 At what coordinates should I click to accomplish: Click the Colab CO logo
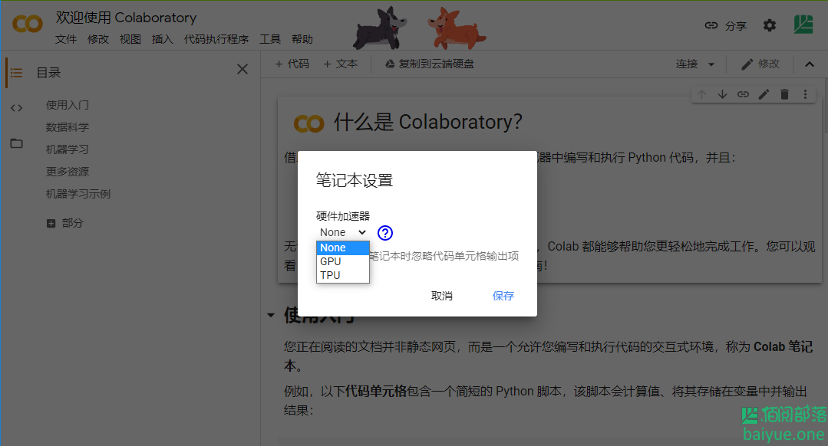point(28,24)
